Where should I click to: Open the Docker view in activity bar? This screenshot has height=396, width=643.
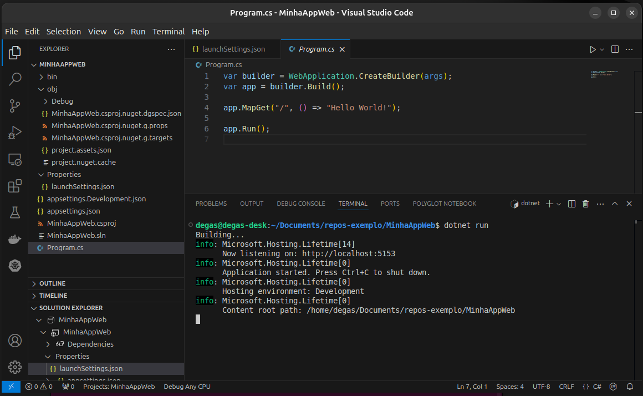click(x=15, y=240)
